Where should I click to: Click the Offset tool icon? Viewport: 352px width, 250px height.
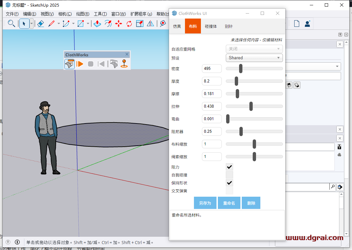[x=108, y=24]
